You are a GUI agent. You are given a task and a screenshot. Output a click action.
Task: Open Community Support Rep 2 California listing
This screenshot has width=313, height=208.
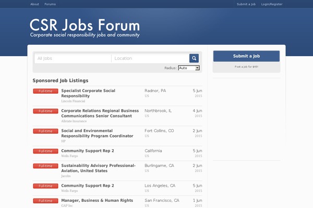(88, 151)
